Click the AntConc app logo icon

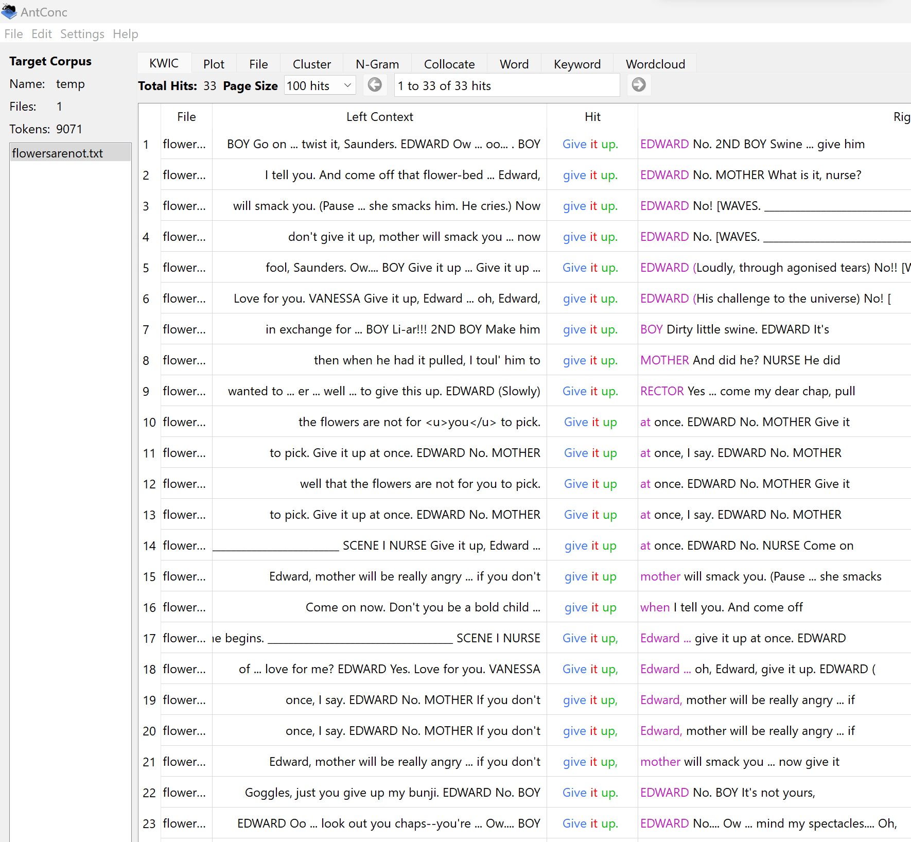9,11
